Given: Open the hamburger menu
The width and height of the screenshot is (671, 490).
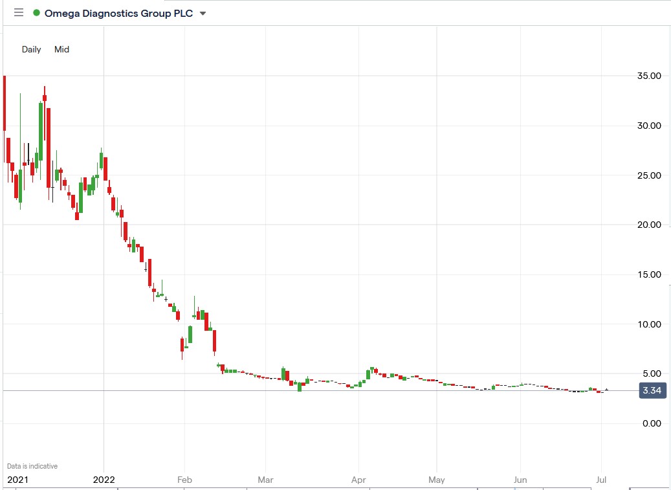Looking at the screenshot, I should click(18, 12).
